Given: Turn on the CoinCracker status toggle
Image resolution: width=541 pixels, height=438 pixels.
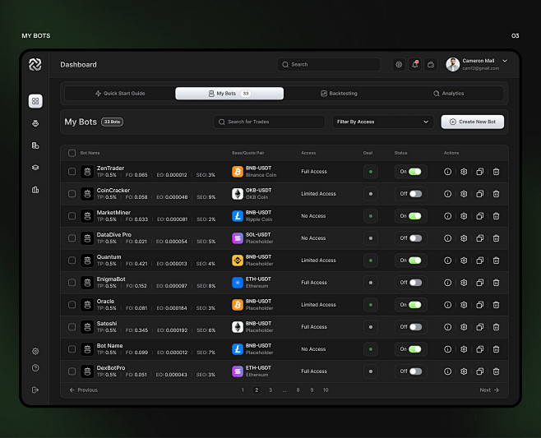Looking at the screenshot, I should coord(415,194).
